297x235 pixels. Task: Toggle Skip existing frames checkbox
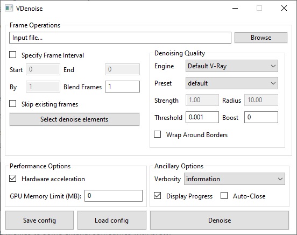point(13,104)
